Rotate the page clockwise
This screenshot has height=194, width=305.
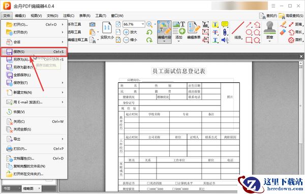[149, 40]
